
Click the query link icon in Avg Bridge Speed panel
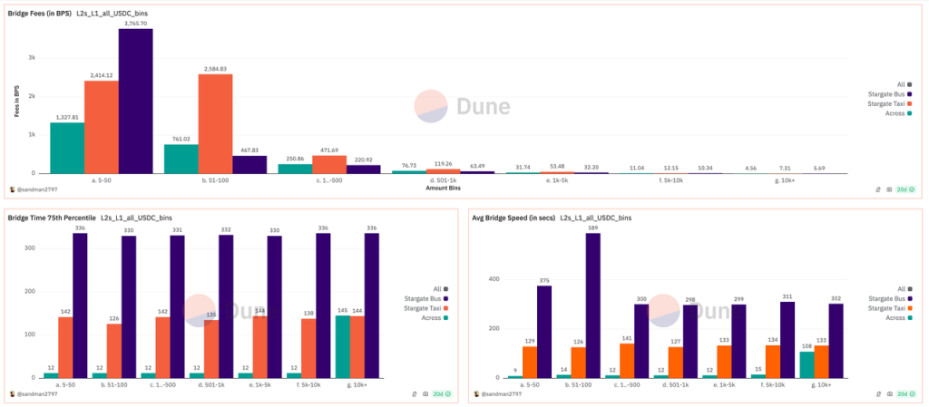[x=878, y=394]
